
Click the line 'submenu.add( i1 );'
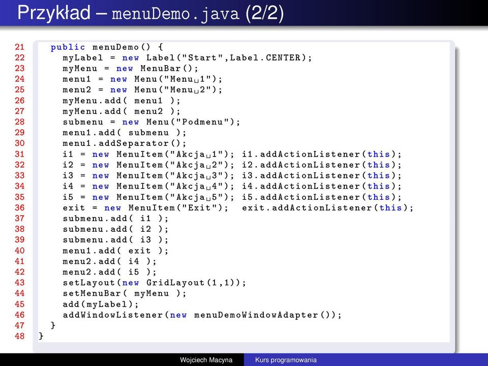[x=115, y=219]
